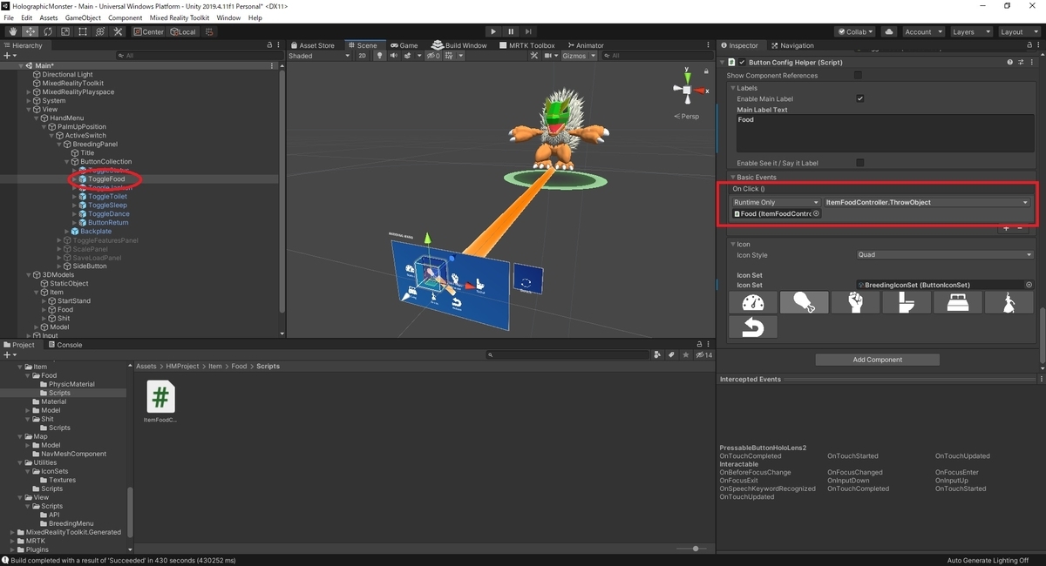Toggle Local handle rotation button
The height and width of the screenshot is (566, 1046).
(x=183, y=31)
